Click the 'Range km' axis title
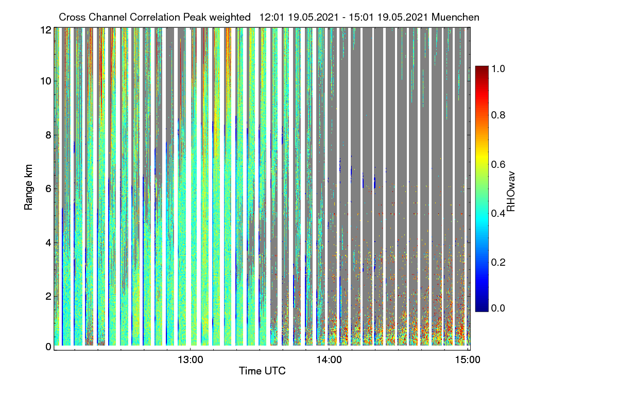Image resolution: width=618 pixels, height=412 pixels. [28, 187]
